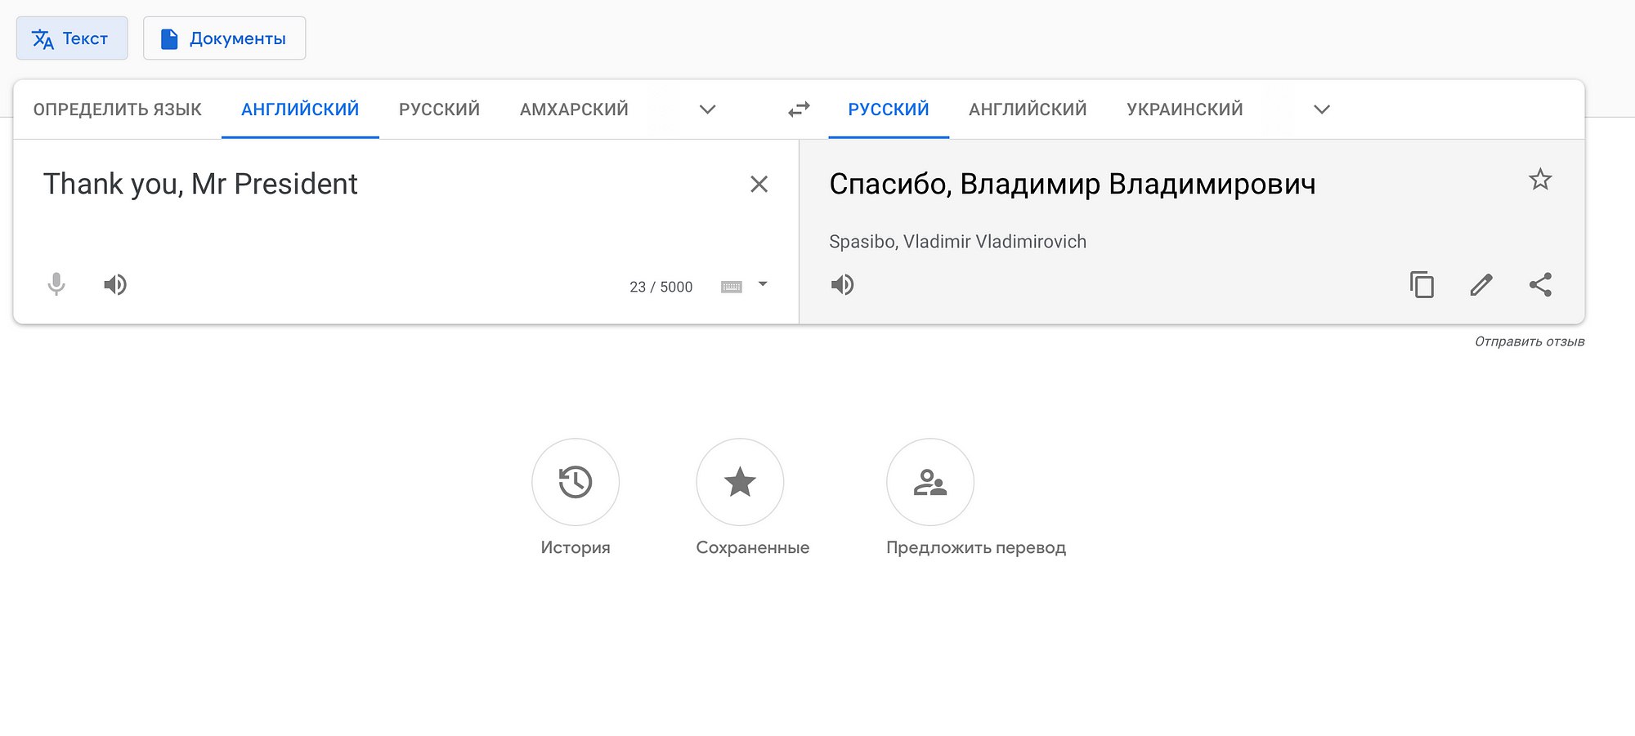Screen dimensions: 1635x736
Task: Expand more source languages chevron
Action: pos(708,109)
